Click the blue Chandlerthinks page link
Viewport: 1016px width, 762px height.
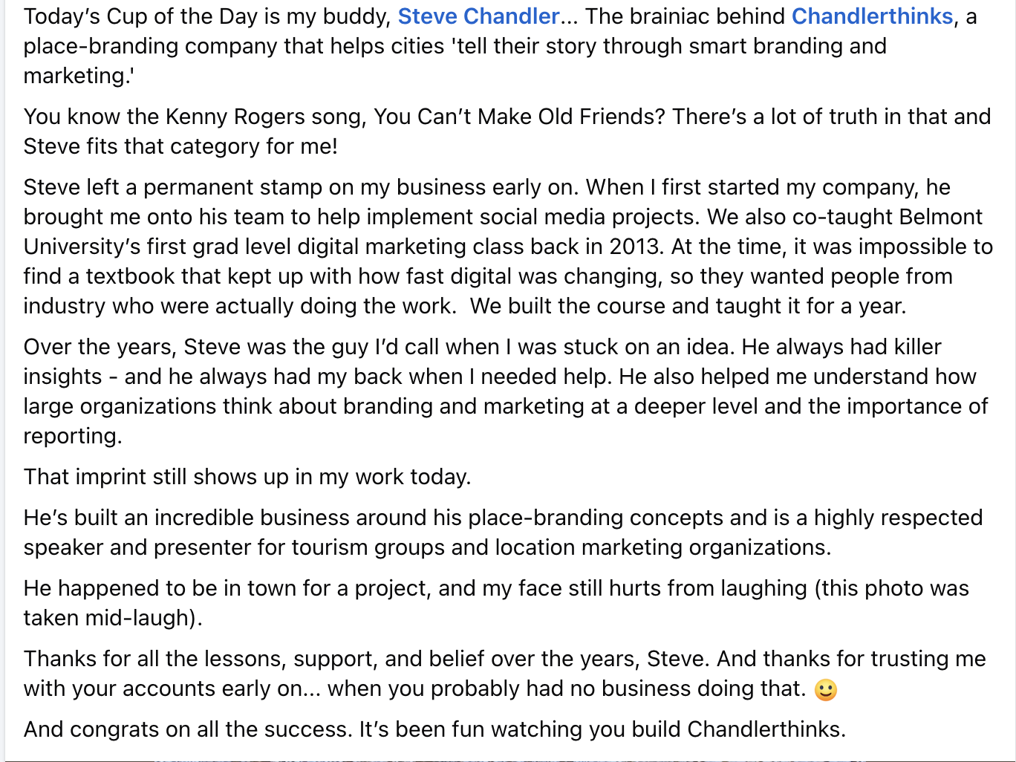click(872, 16)
